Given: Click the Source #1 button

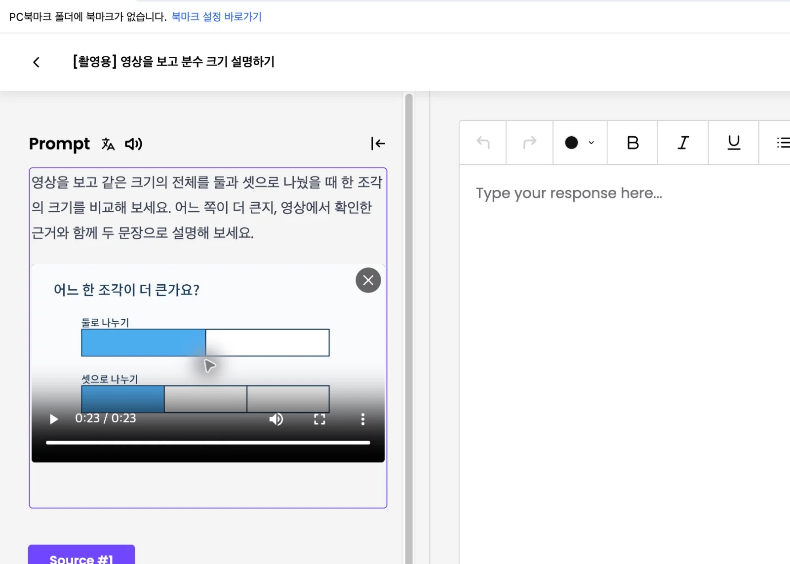Looking at the screenshot, I should 81,555.
